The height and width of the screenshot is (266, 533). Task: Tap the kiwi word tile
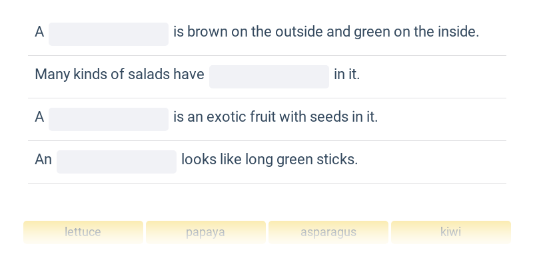click(x=451, y=232)
